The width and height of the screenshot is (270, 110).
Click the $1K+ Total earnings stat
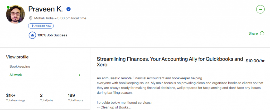(x=16, y=98)
